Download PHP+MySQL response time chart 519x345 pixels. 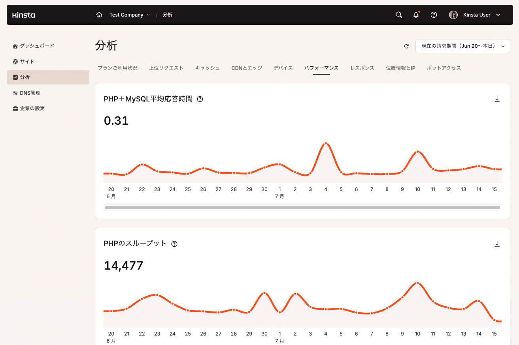pyautogui.click(x=497, y=99)
